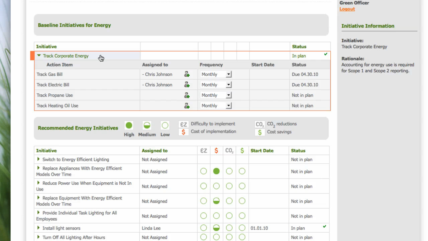Click the EZ difficulty legend icon
The image size is (428, 241).
pyautogui.click(x=183, y=124)
